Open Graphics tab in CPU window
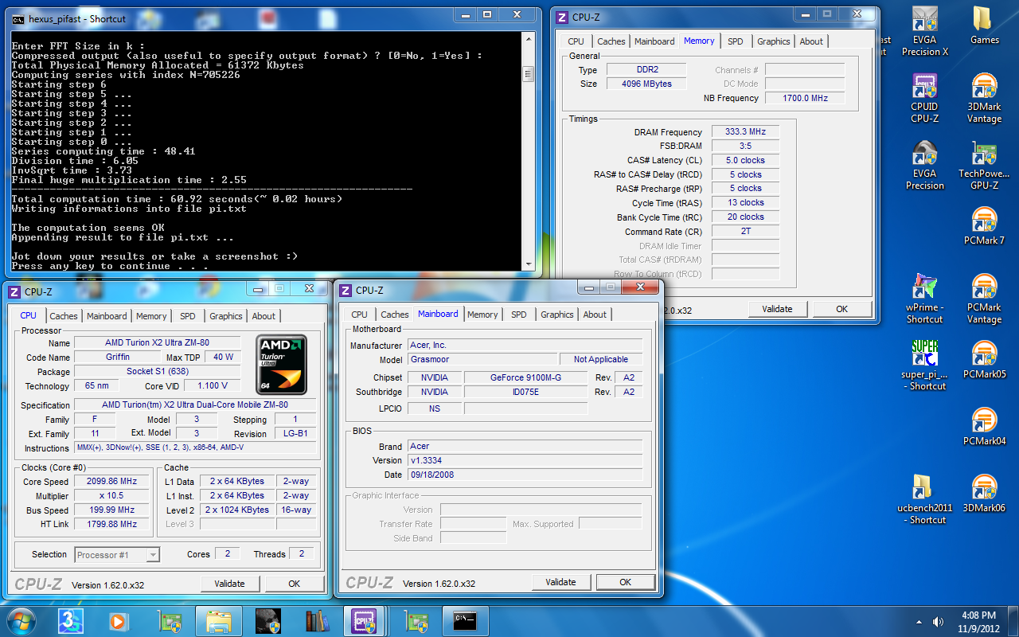The width and height of the screenshot is (1019, 637). click(x=226, y=316)
